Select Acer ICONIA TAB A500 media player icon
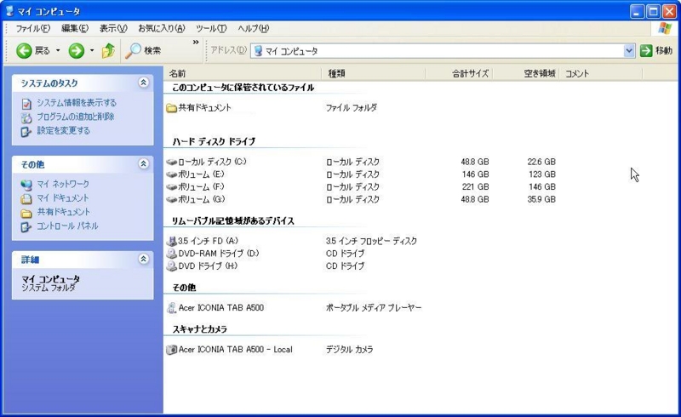The image size is (681, 417). tap(172, 308)
